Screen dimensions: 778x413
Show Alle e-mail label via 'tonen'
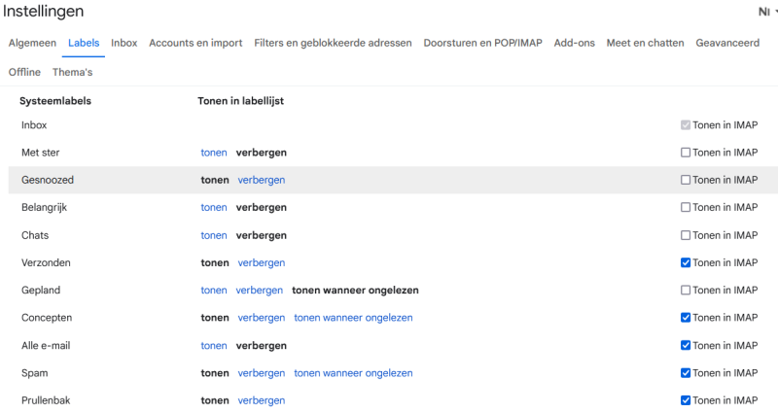click(214, 346)
